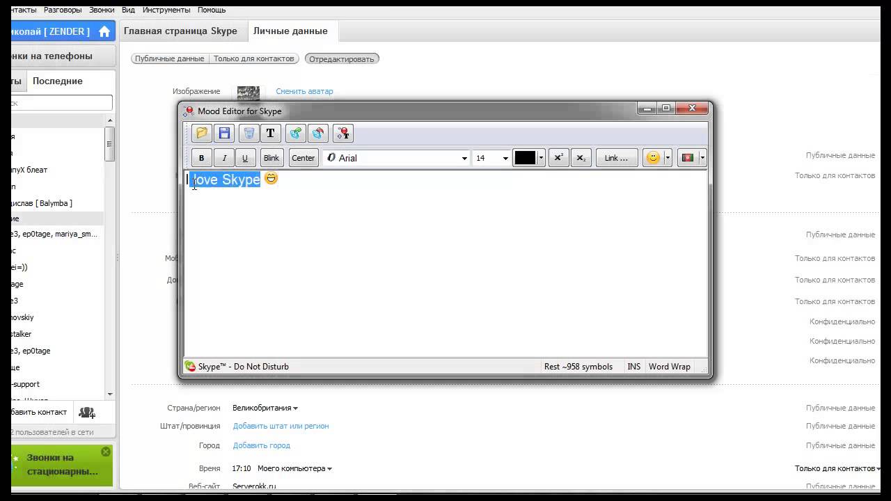This screenshot has width=891, height=501.
Task: Toggle Bold formatting
Action: [202, 158]
